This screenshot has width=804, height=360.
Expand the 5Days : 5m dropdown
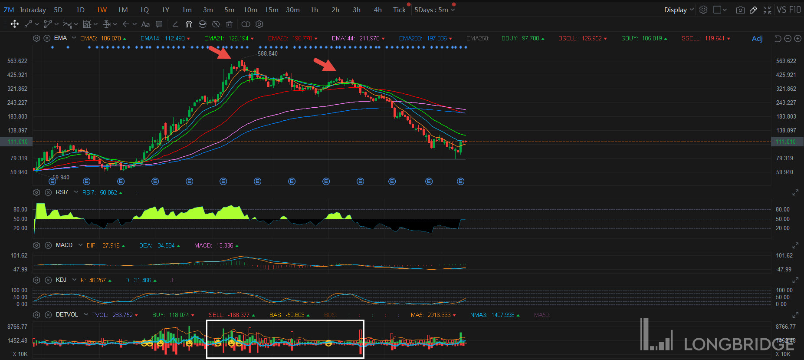434,10
